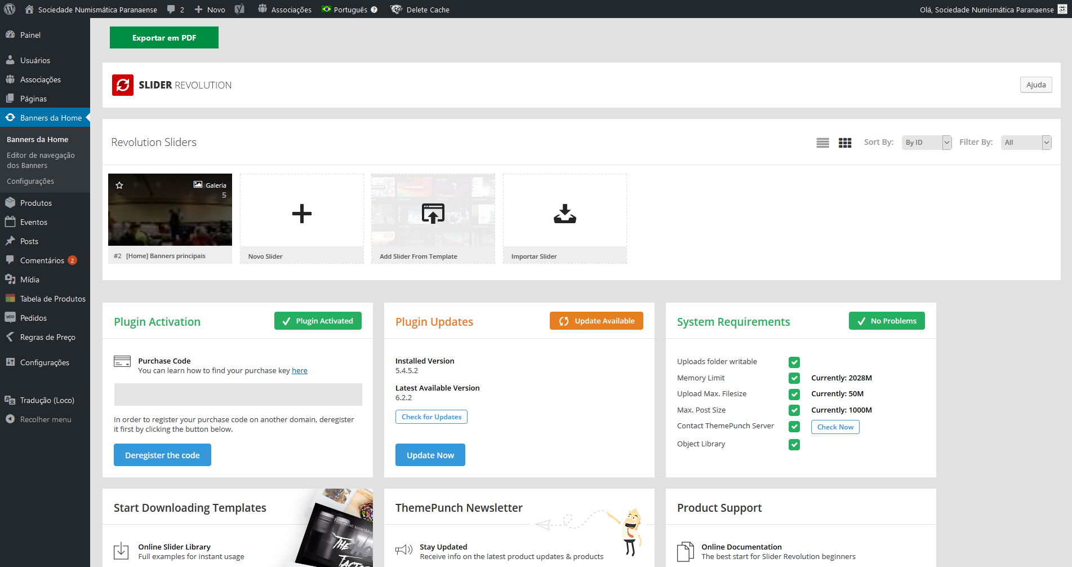This screenshot has width=1072, height=567.
Task: Click the Online Slider Library download icon
Action: click(x=121, y=551)
